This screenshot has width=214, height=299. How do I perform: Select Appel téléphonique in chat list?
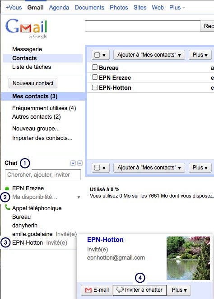(x=37, y=208)
